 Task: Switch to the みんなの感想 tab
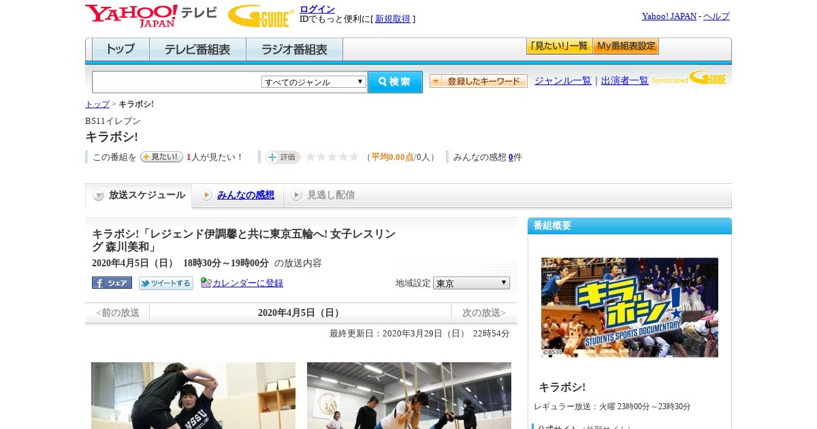246,195
